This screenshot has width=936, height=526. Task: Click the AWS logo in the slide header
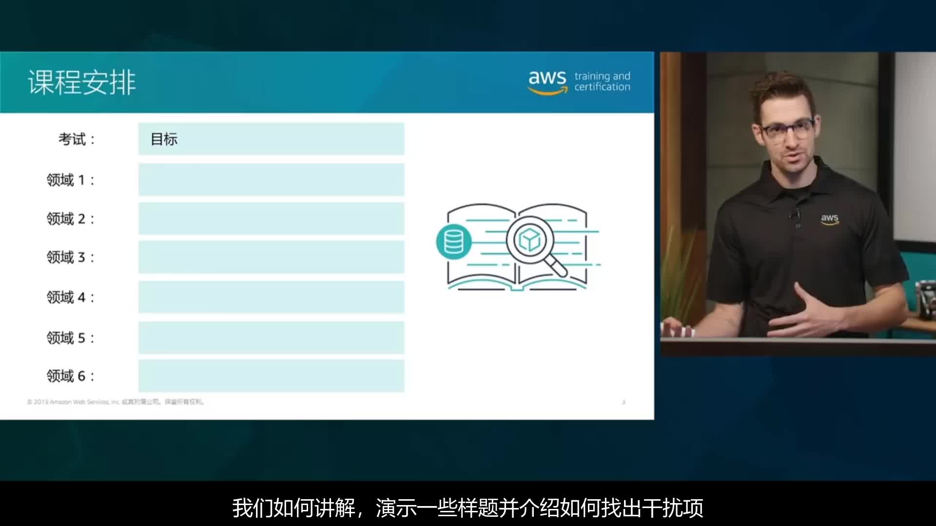tap(547, 81)
